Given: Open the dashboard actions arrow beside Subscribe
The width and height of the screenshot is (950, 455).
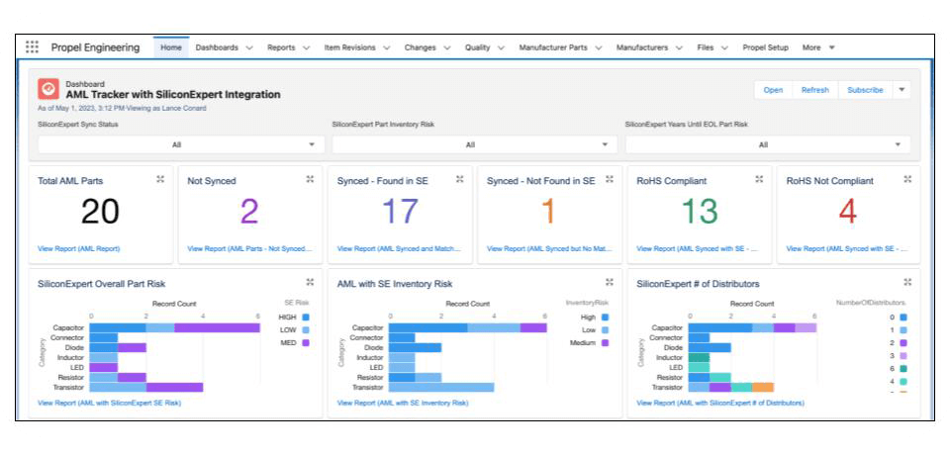Looking at the screenshot, I should point(902,90).
